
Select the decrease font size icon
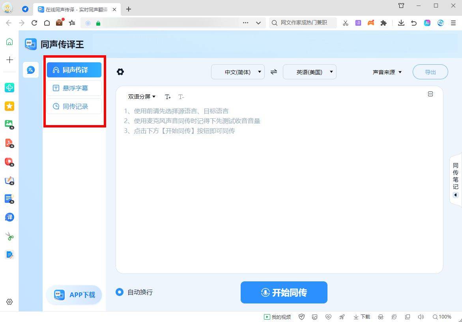[x=181, y=97]
